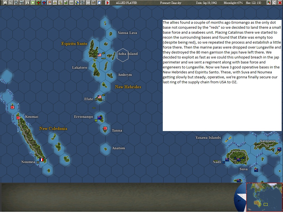Select the flag at Erromango base
The image size is (283, 216).
click(x=99, y=118)
